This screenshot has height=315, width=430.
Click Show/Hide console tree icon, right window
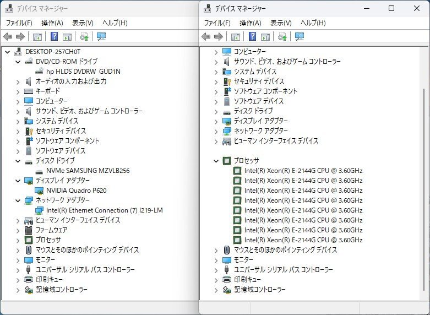click(x=236, y=36)
